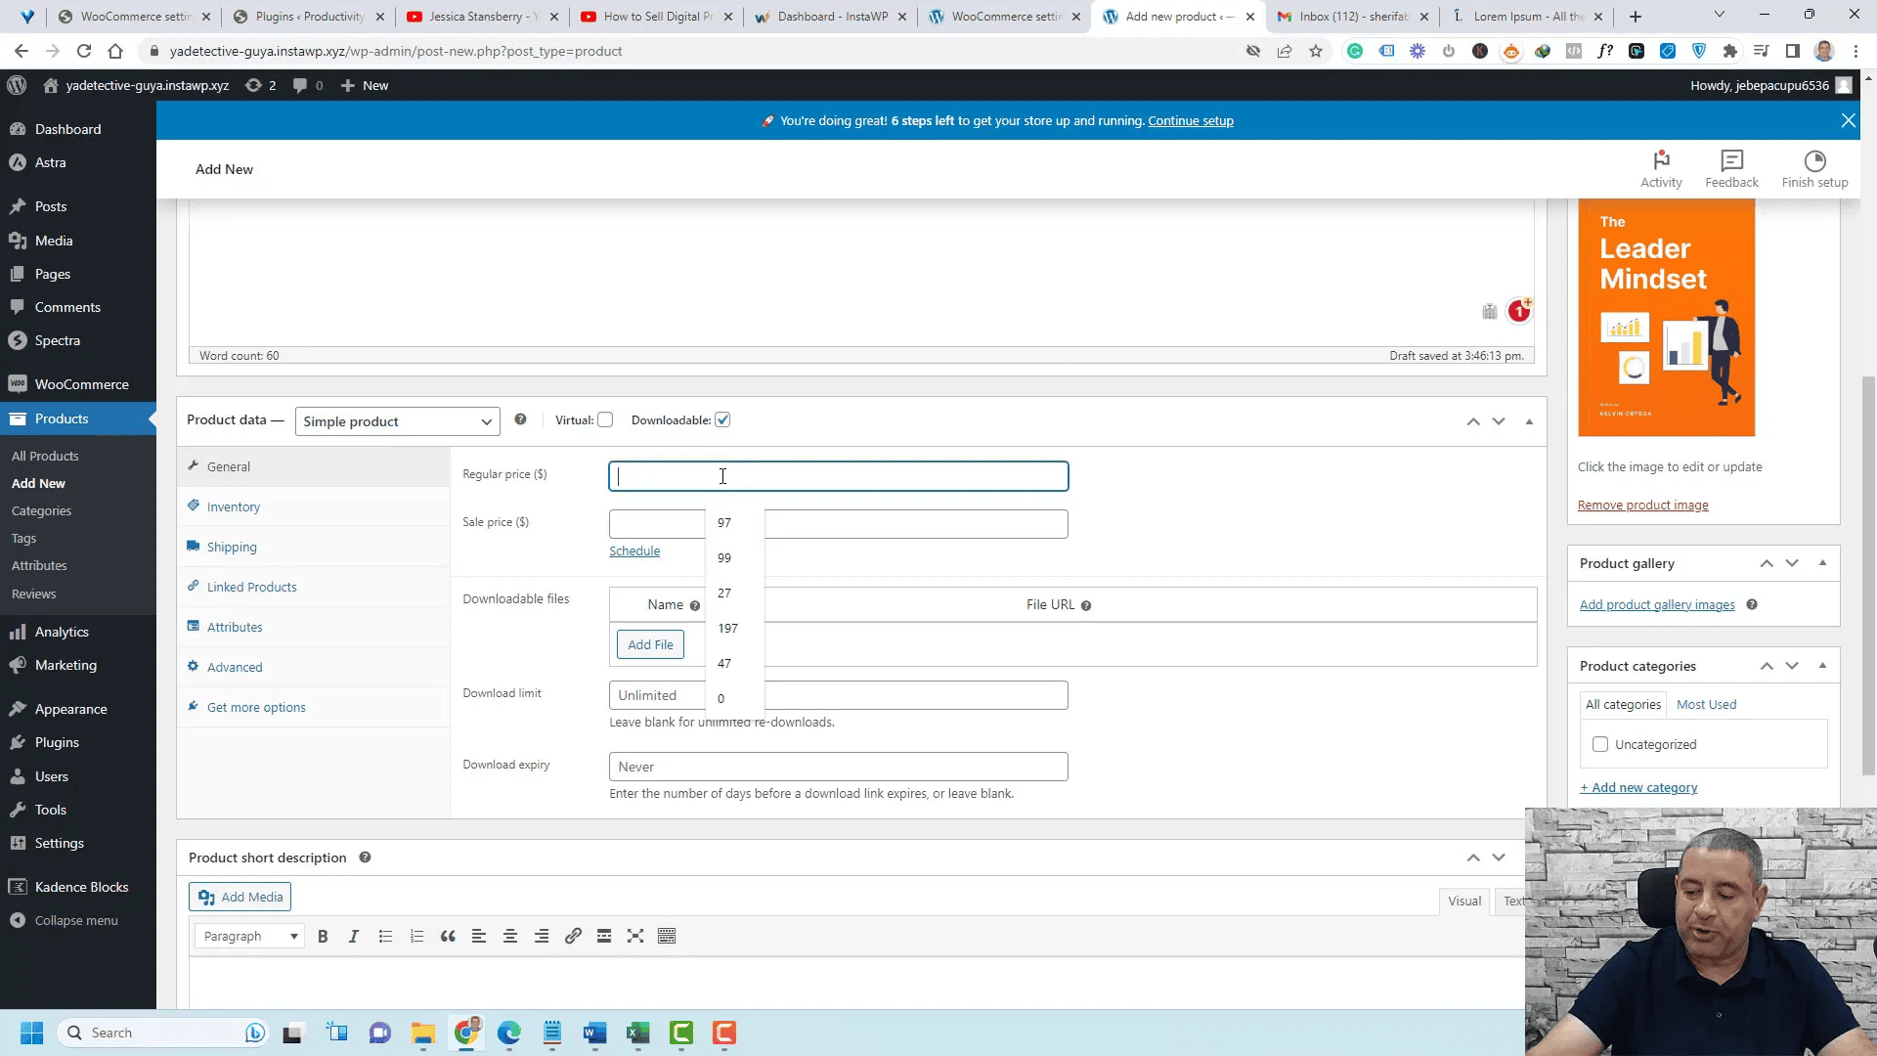Click the Add File button
1877x1056 pixels.
651,643
